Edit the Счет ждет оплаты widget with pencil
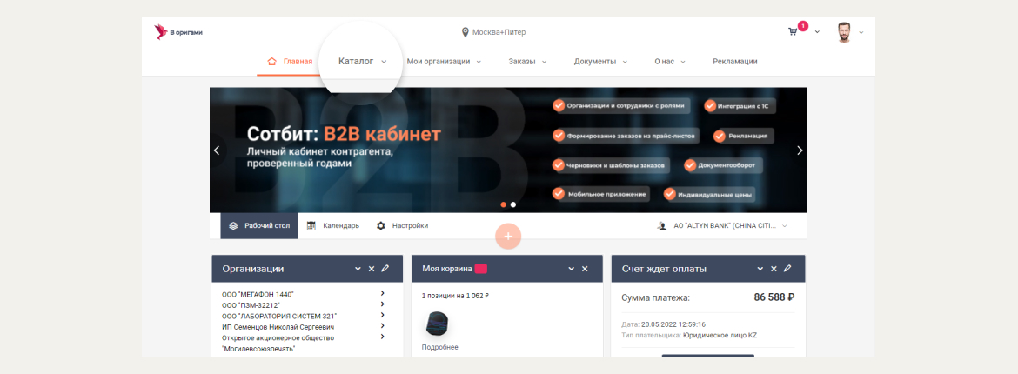 tap(787, 268)
